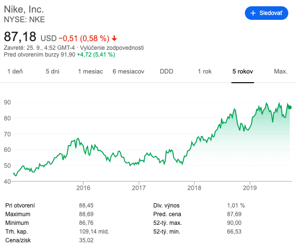Click the 2018 label on chart axis

[x=194, y=188]
